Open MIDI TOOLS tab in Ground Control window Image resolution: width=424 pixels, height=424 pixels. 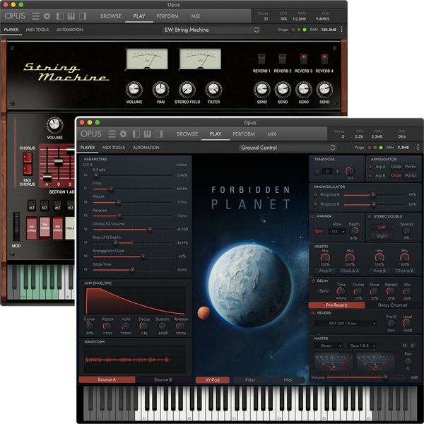(x=114, y=148)
